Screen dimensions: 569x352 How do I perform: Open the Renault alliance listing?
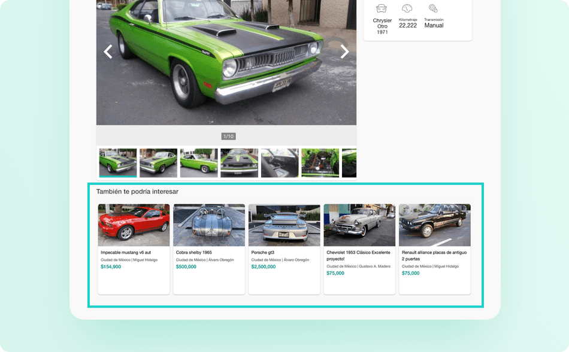[x=435, y=249]
